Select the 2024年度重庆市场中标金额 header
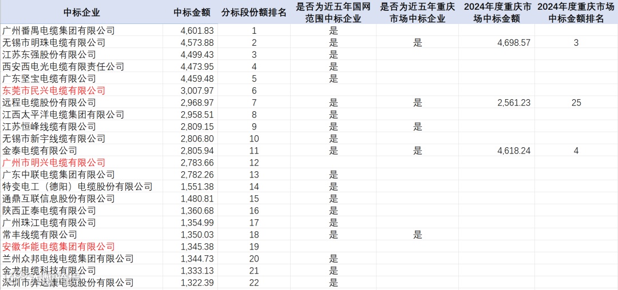Viewport: 618px width, 290px height. (497, 12)
